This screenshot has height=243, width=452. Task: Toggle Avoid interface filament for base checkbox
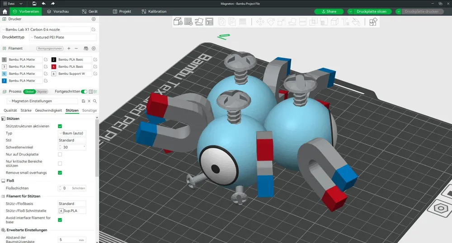click(60, 220)
